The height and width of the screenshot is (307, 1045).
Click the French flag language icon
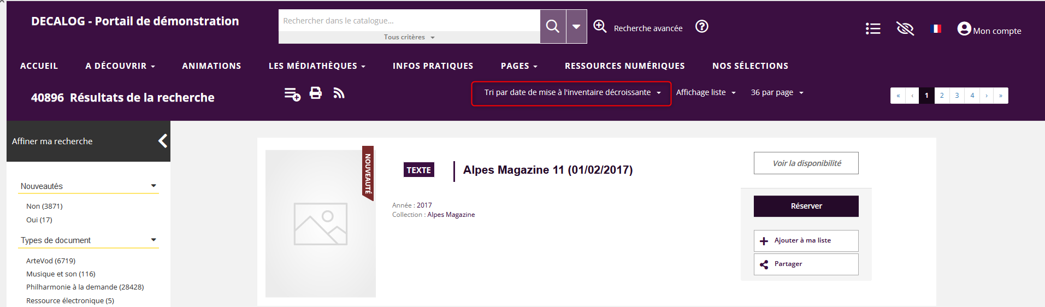936,29
